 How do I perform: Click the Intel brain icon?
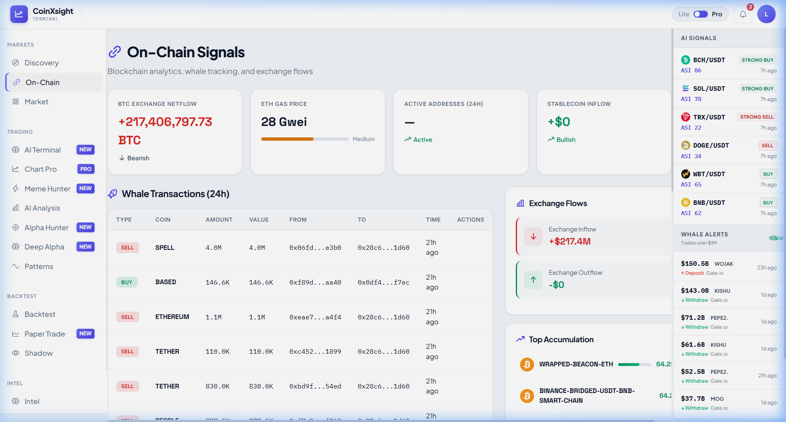tap(16, 401)
